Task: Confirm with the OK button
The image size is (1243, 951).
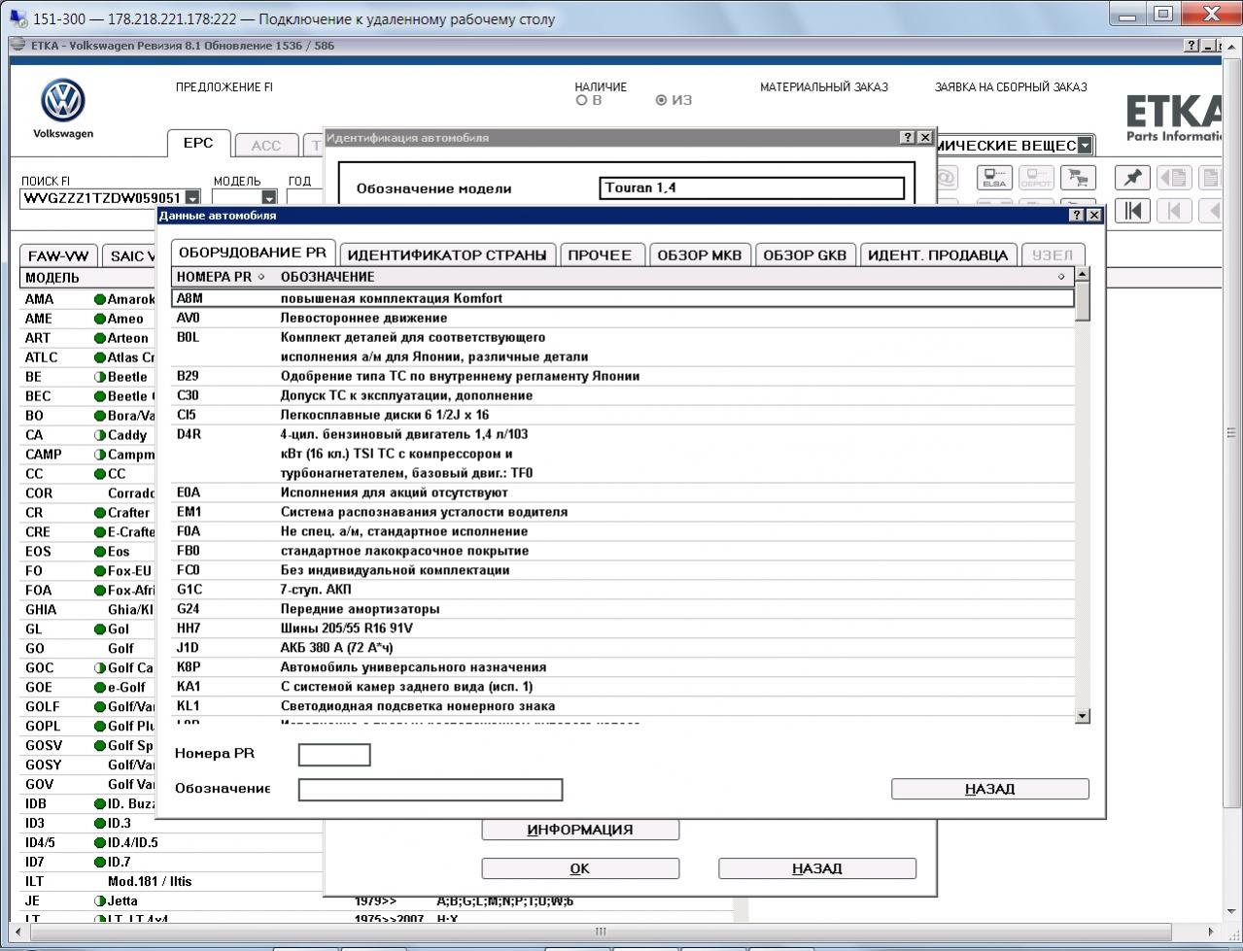Action: tap(580, 868)
